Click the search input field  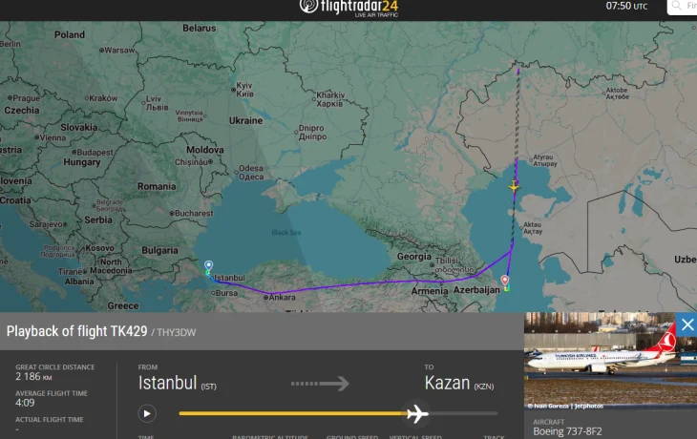click(x=683, y=7)
